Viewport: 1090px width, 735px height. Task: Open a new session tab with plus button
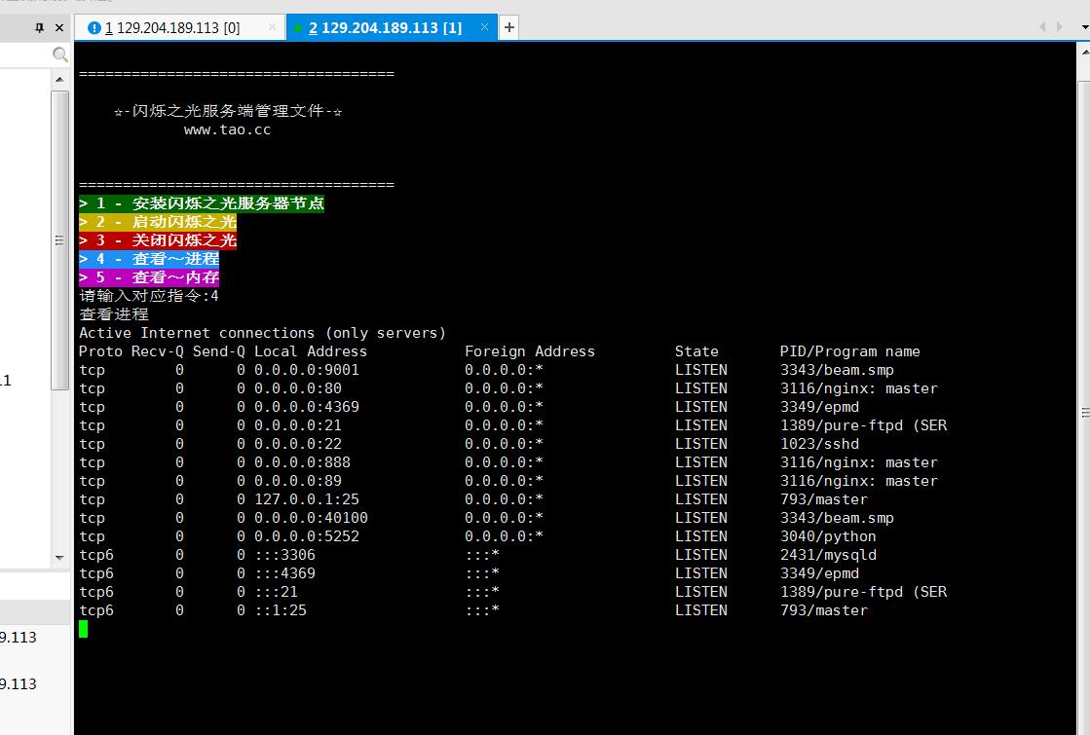click(x=508, y=27)
